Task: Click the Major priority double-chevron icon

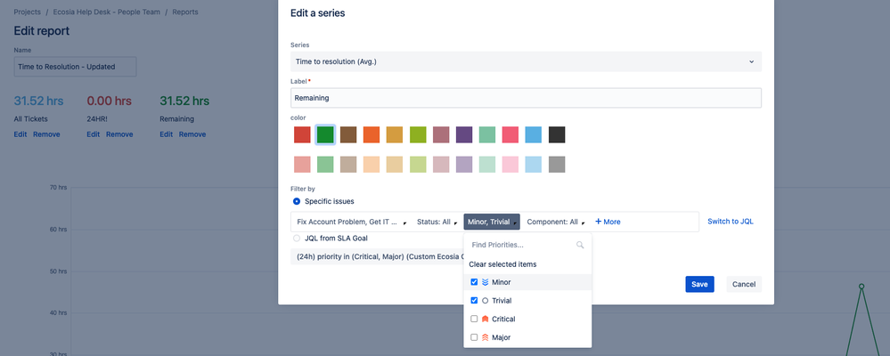Action: (x=485, y=337)
